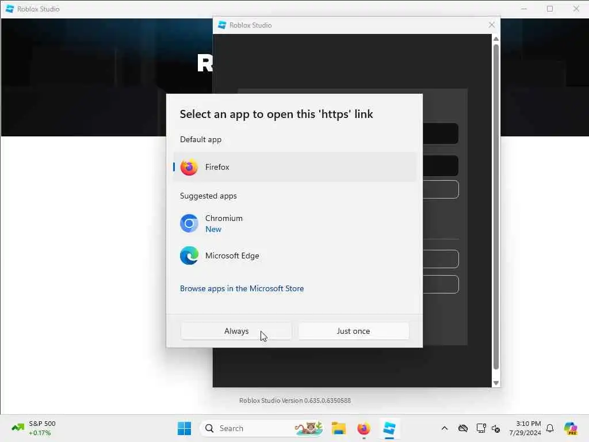Open Firefox from the taskbar

[x=364, y=428]
